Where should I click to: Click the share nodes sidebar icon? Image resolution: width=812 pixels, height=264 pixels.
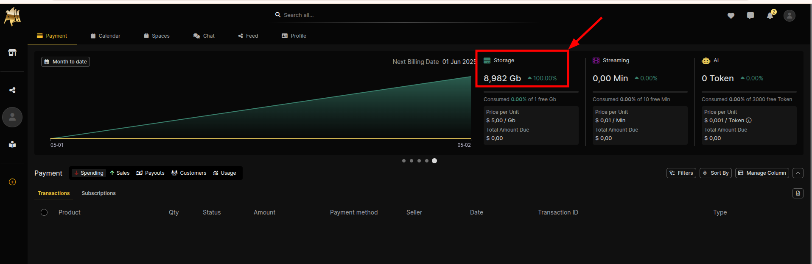coord(12,90)
